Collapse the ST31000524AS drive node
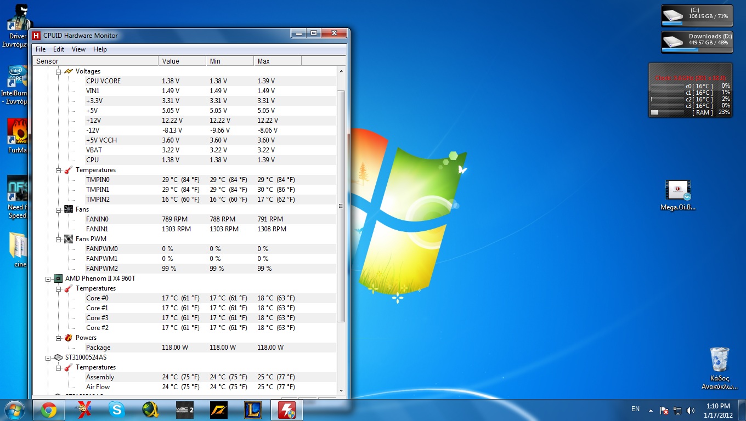The width and height of the screenshot is (746, 421). pos(48,357)
